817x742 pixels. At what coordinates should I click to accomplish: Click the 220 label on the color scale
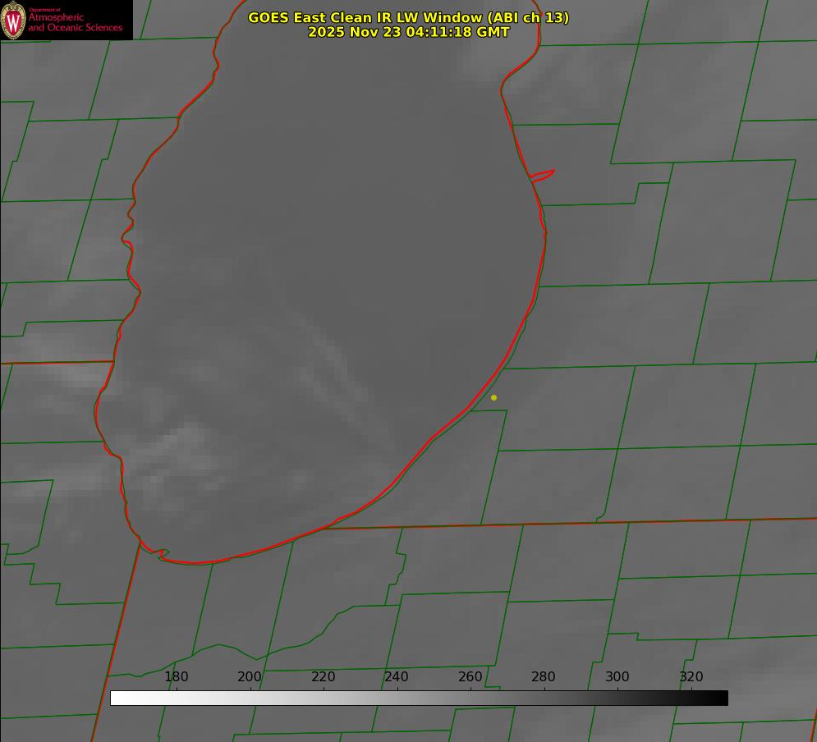[x=323, y=676]
